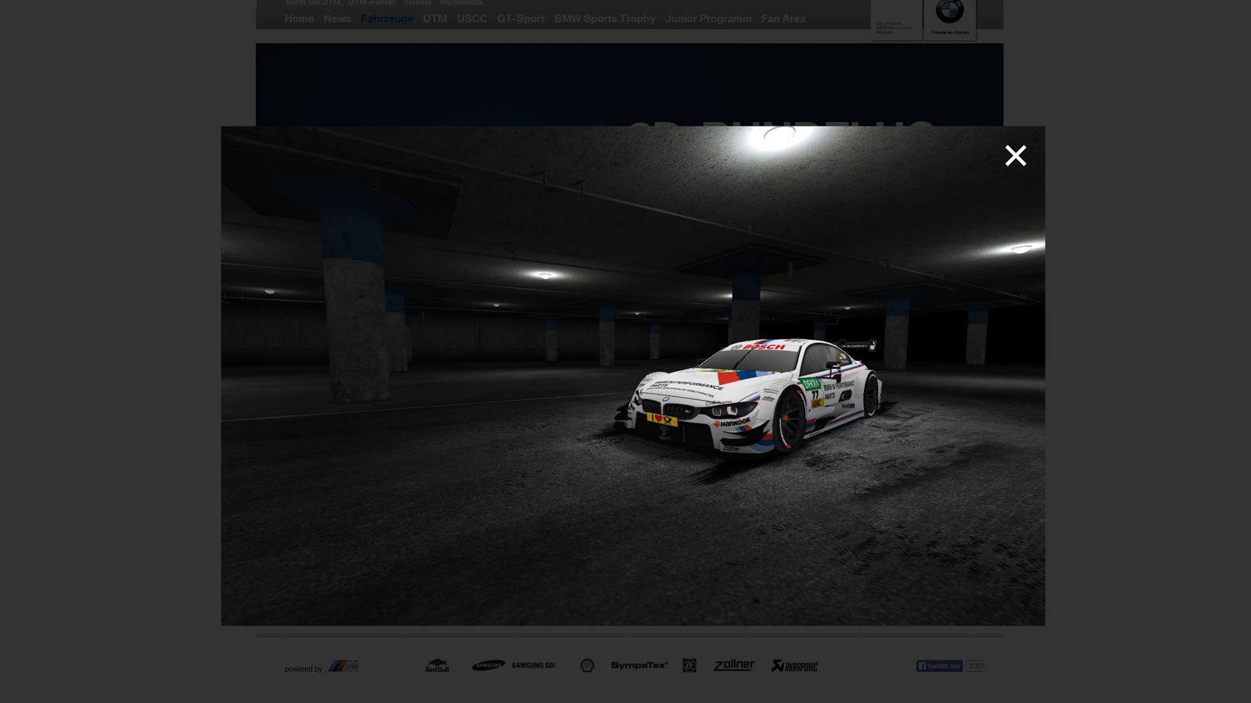
Task: Click the 2.301 Facebook like count
Action: point(976,666)
